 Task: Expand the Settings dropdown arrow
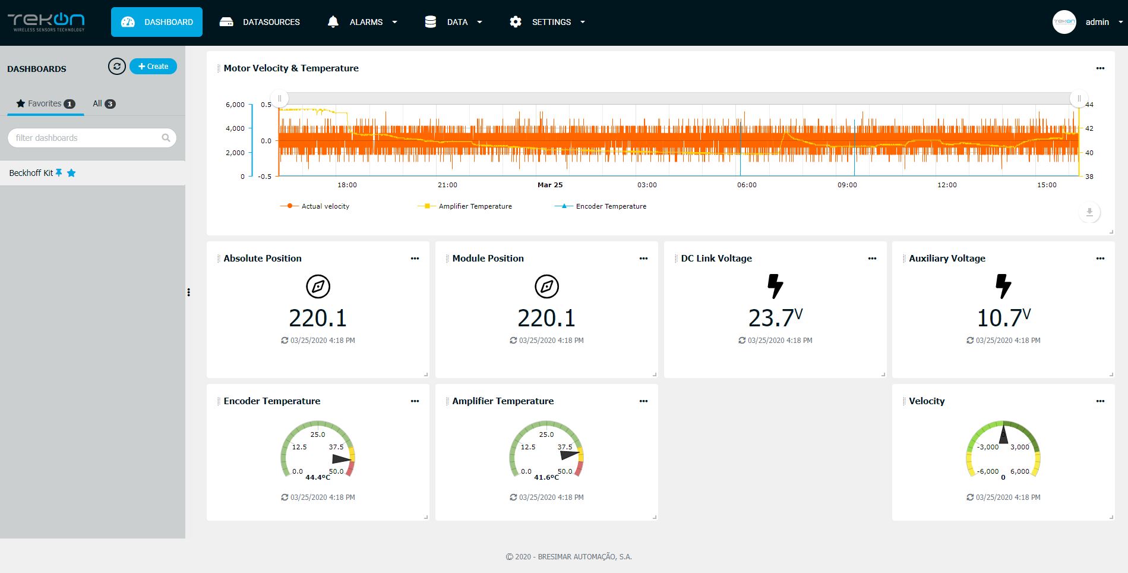pos(583,22)
